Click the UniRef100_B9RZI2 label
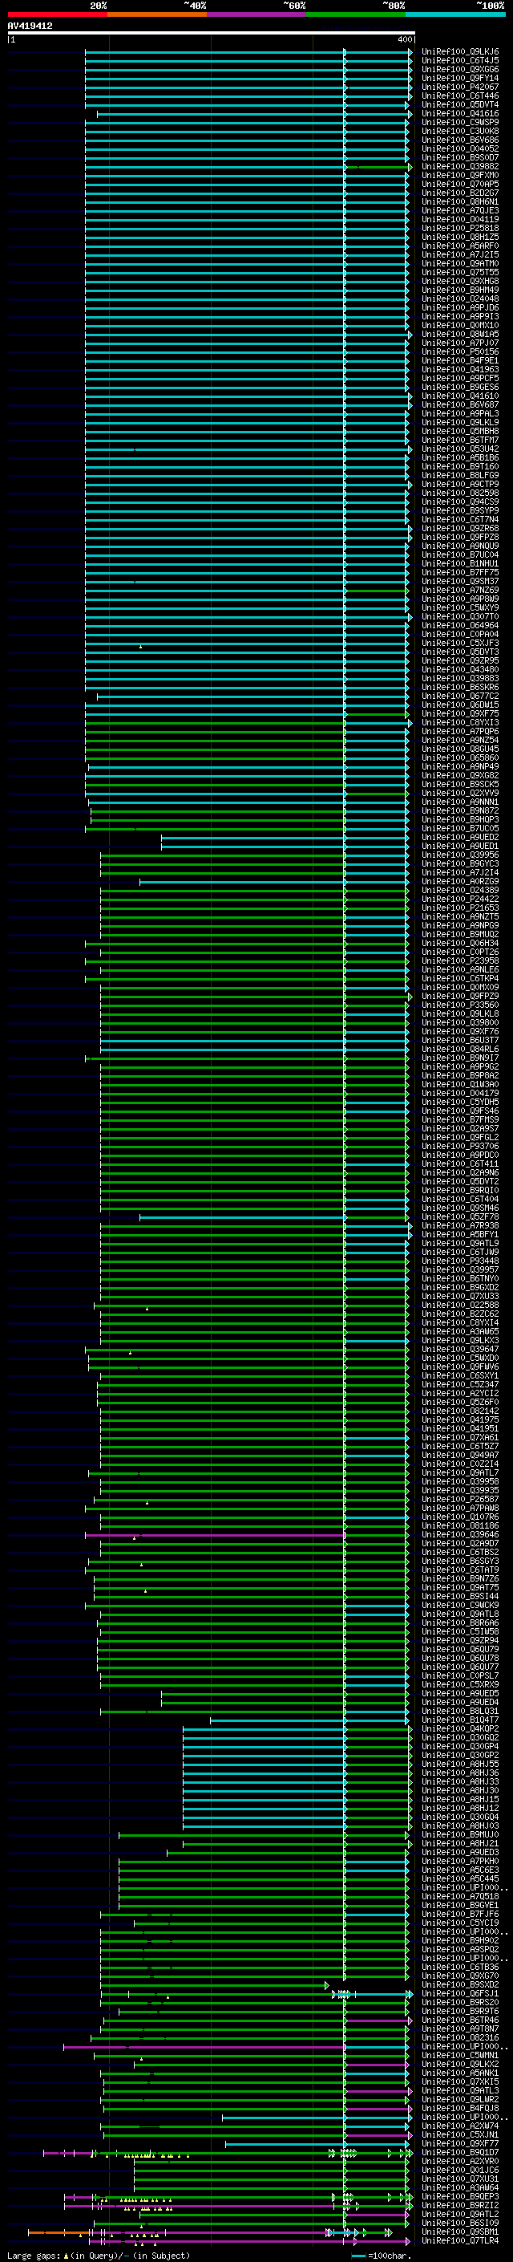 coord(460,2205)
